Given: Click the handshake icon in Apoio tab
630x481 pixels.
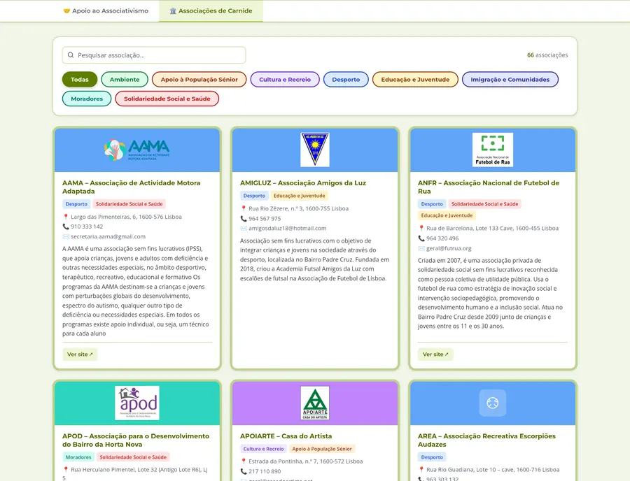Looking at the screenshot, I should pos(66,10).
